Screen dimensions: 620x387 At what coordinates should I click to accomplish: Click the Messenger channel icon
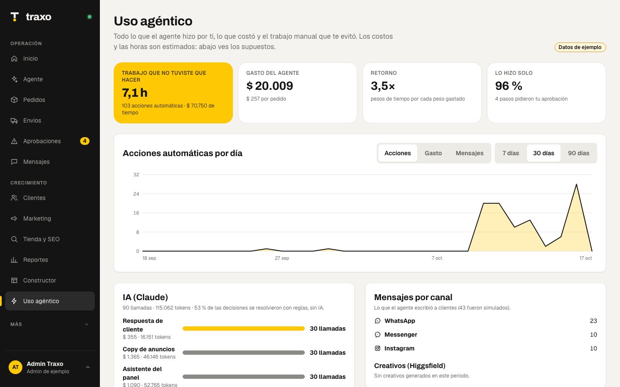pyautogui.click(x=378, y=335)
